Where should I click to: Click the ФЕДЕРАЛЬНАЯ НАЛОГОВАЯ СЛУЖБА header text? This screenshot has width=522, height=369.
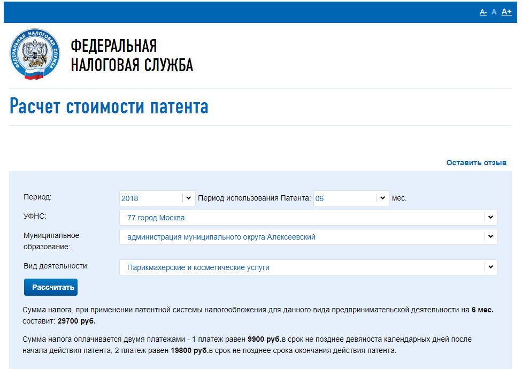point(132,55)
